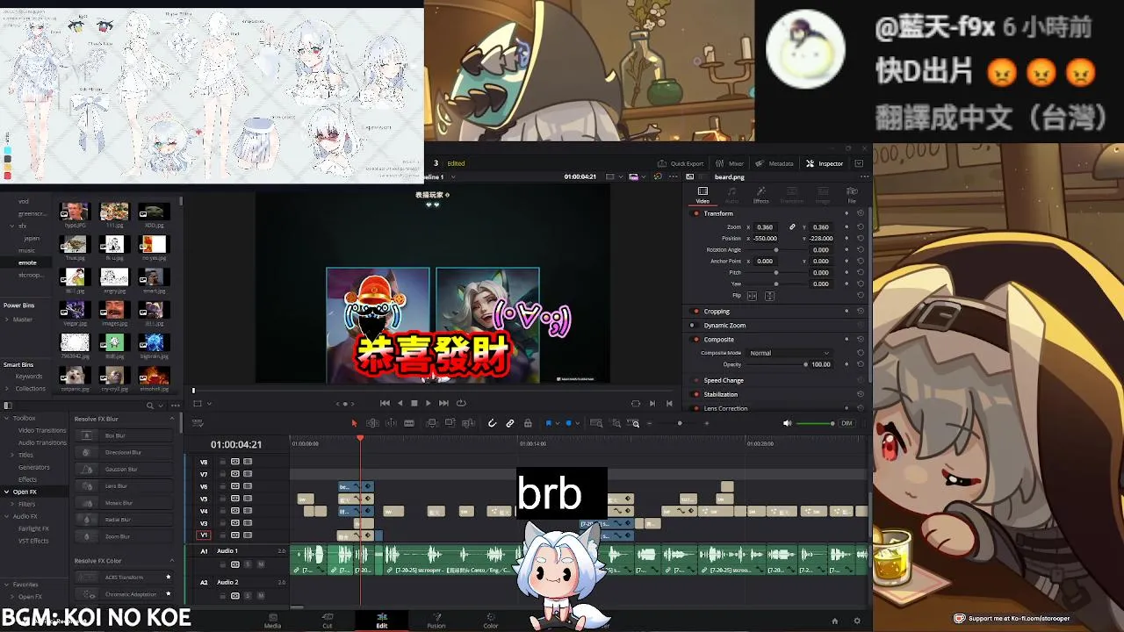Toggle the Composite section enable switch
This screenshot has width=1124, height=632.
pyautogui.click(x=696, y=339)
